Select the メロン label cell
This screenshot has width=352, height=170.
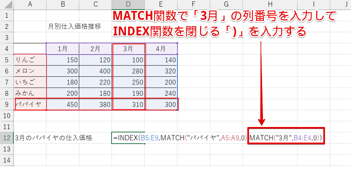(30, 71)
